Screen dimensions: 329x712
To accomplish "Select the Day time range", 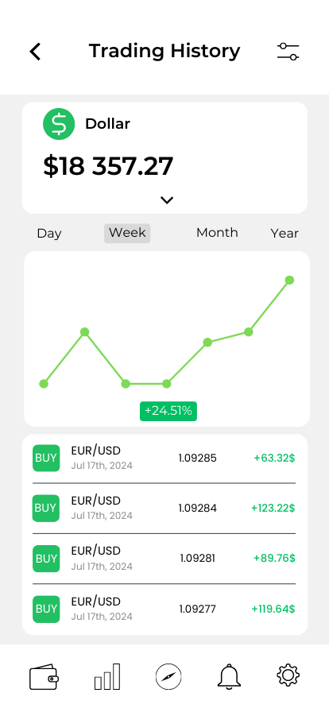I will [49, 234].
